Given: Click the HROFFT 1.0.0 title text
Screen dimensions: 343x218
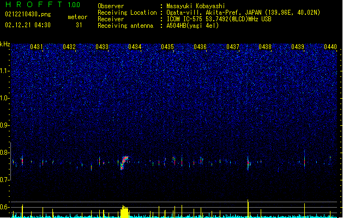Looking at the screenshot, I should 43,4.
